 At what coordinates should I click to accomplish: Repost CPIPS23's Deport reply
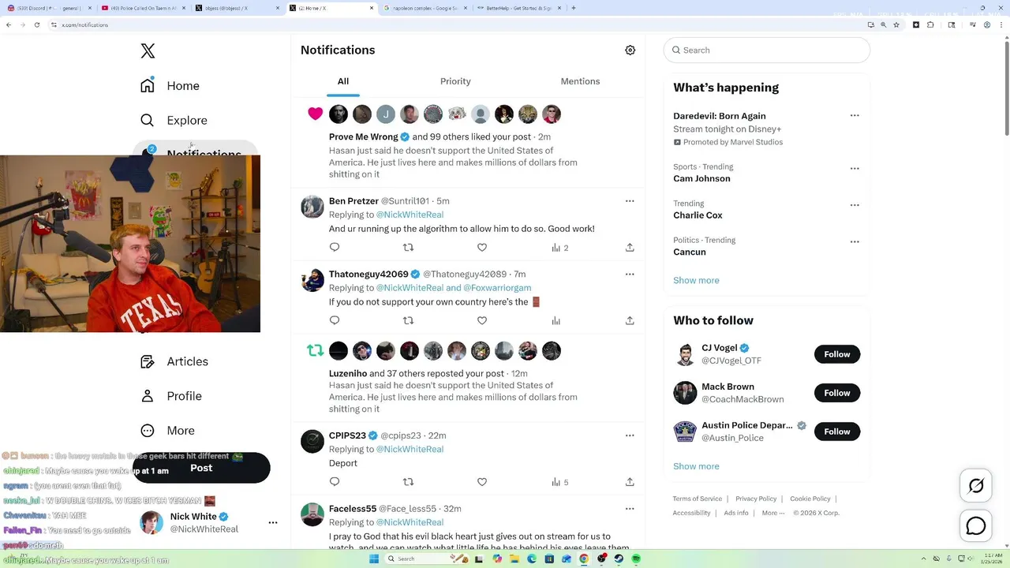click(x=408, y=481)
